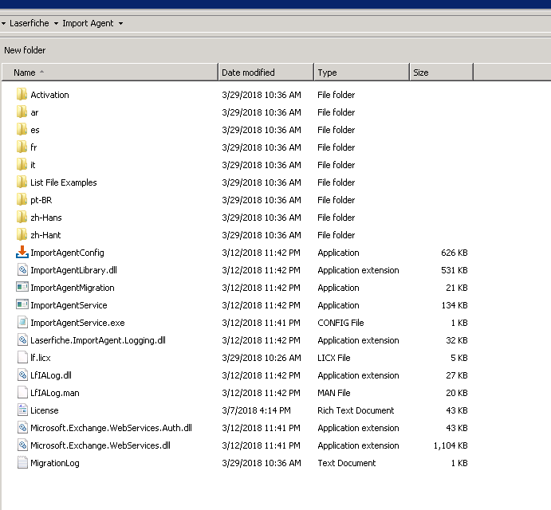Select the ImportAgentService.exe file name

coord(77,323)
